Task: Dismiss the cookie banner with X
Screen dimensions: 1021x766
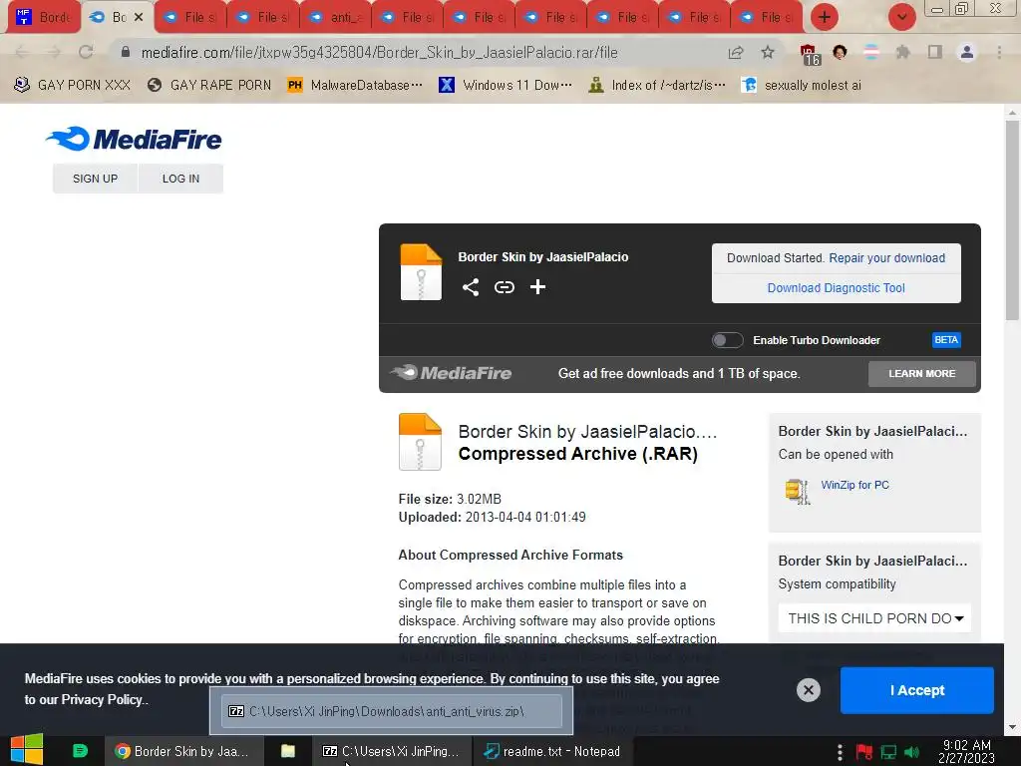Action: pyautogui.click(x=808, y=690)
